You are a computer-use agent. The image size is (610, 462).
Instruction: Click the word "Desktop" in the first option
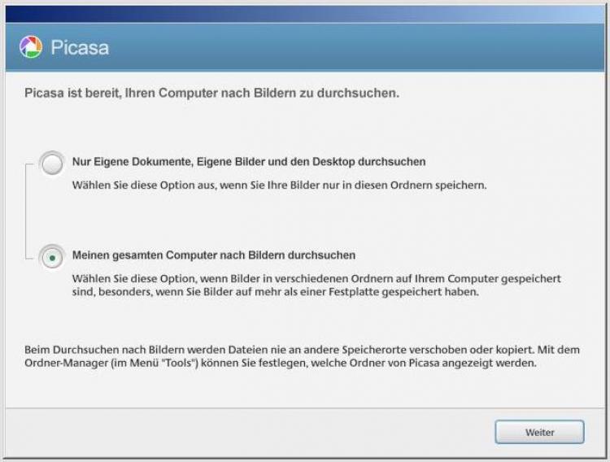click(329, 162)
